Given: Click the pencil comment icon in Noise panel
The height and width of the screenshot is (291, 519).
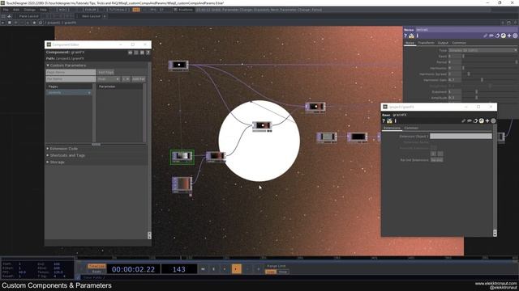Looking at the screenshot, I should (485, 36).
